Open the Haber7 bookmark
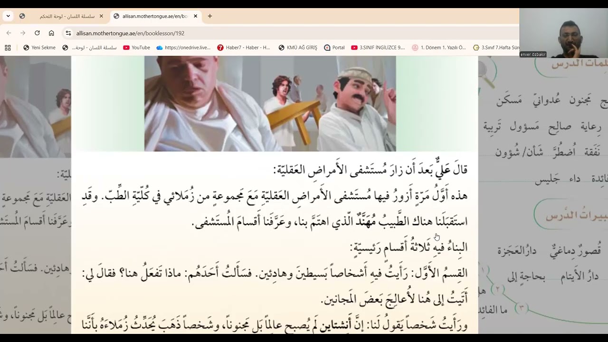 tap(244, 47)
